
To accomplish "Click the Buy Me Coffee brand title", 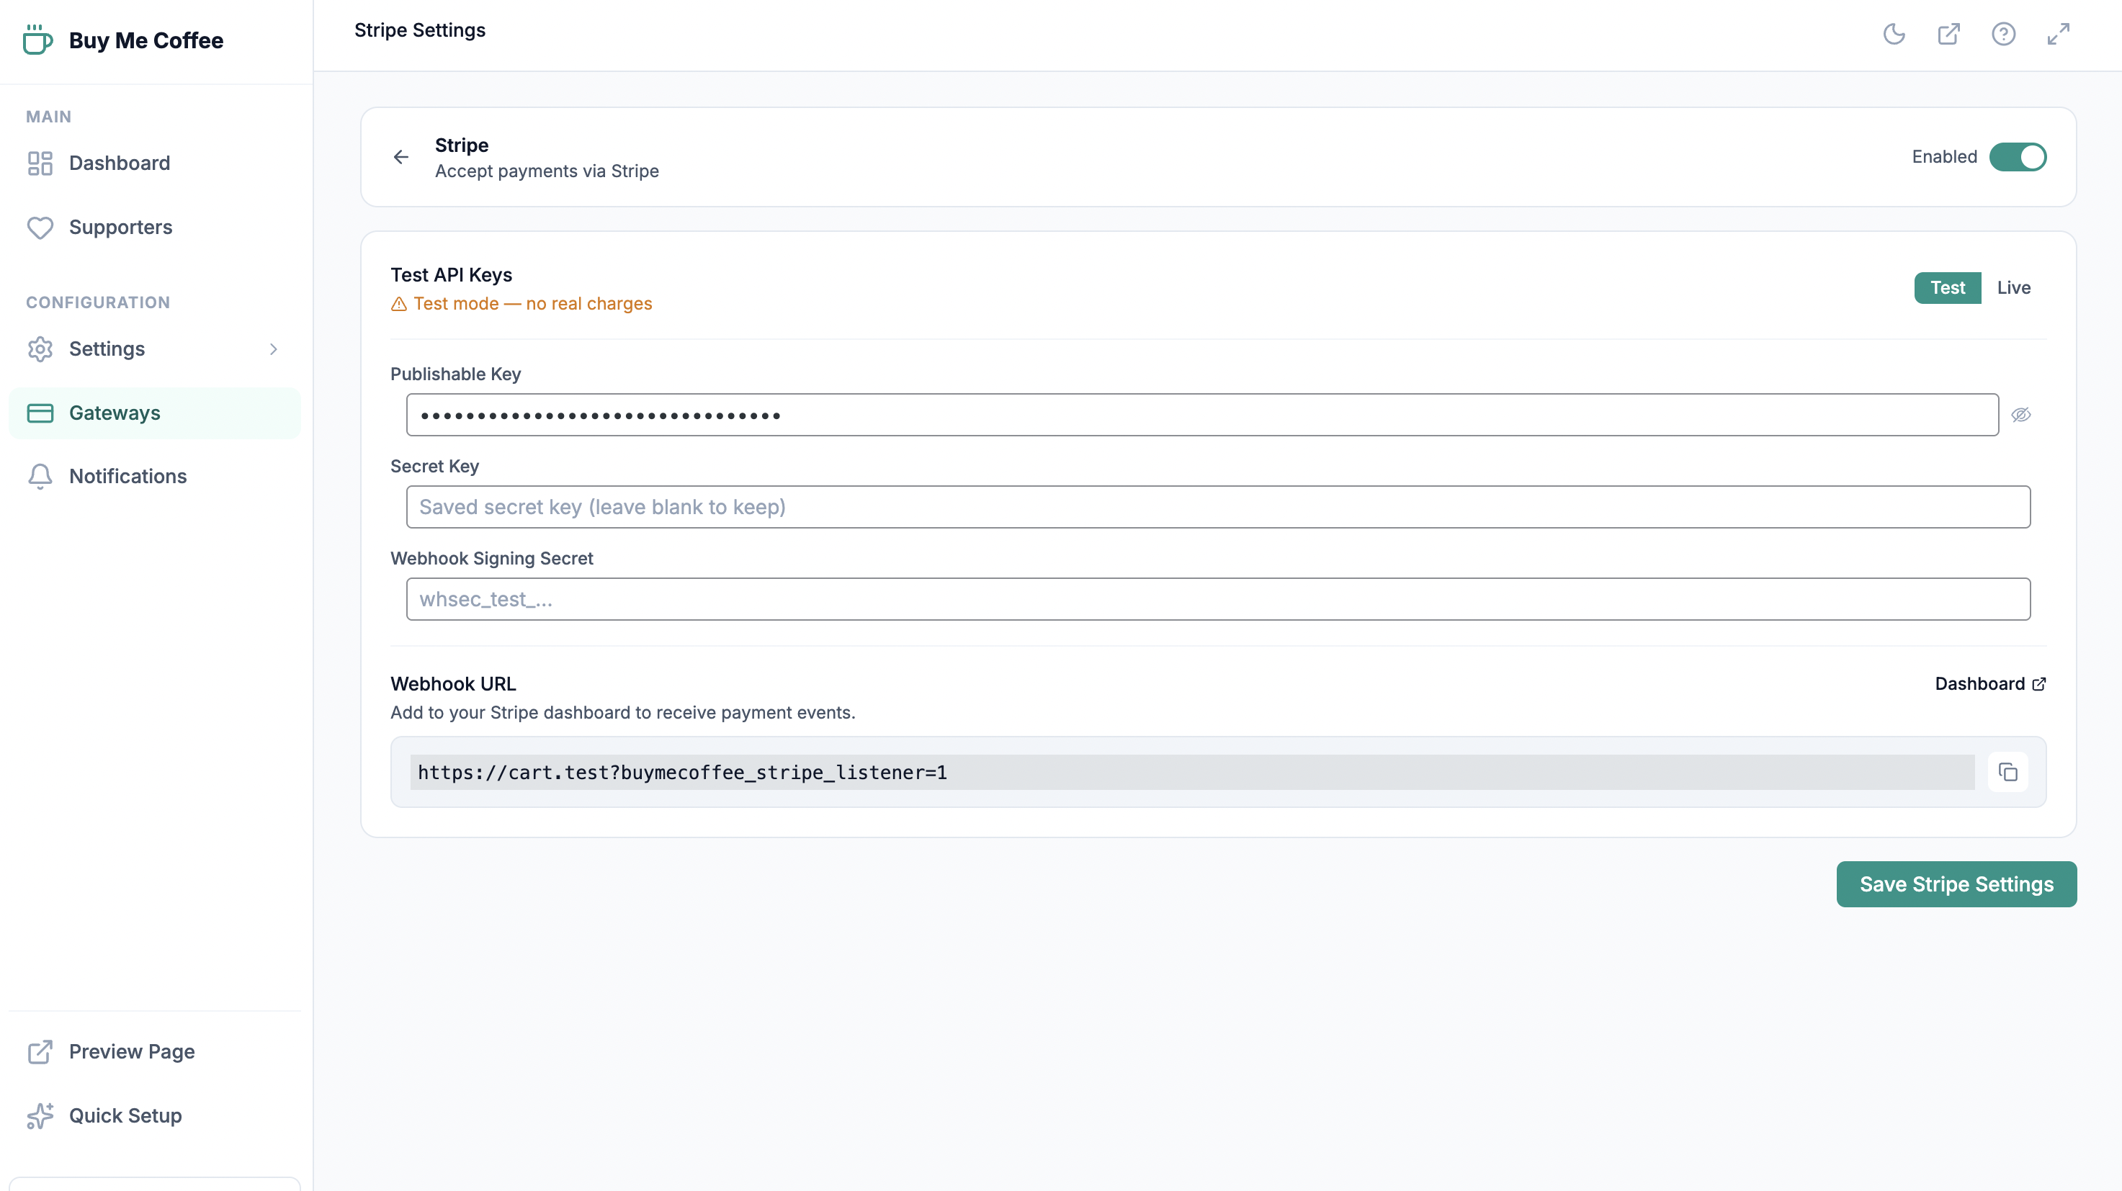I will point(146,40).
